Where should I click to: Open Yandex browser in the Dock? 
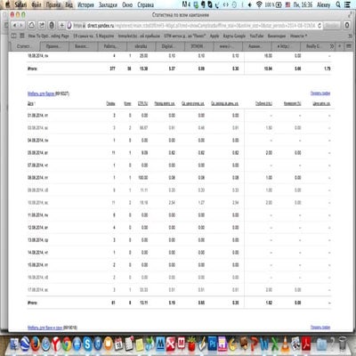click(56, 344)
